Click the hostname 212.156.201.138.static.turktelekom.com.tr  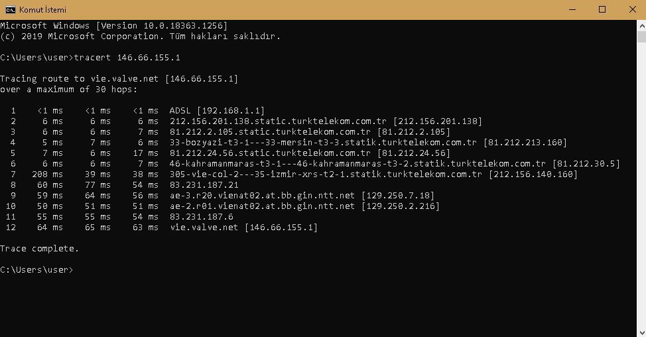[x=278, y=121]
